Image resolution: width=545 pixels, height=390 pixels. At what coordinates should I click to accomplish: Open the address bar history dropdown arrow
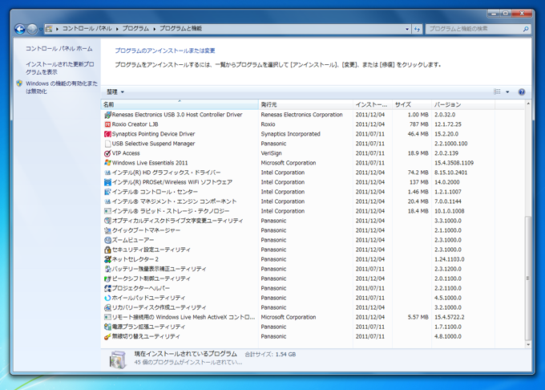click(407, 29)
